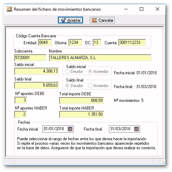Click the Fecha final date text box
The height and width of the screenshot is (172, 172).
121,129
